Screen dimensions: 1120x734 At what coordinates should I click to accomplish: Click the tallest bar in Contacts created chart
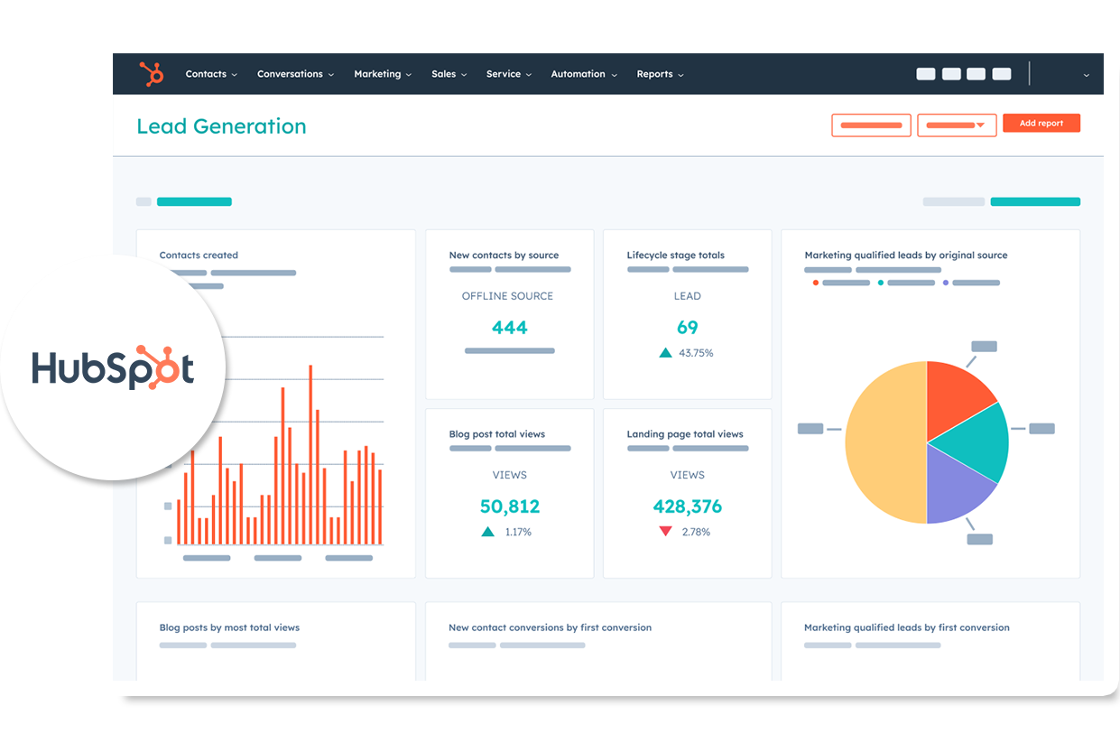coord(310,455)
